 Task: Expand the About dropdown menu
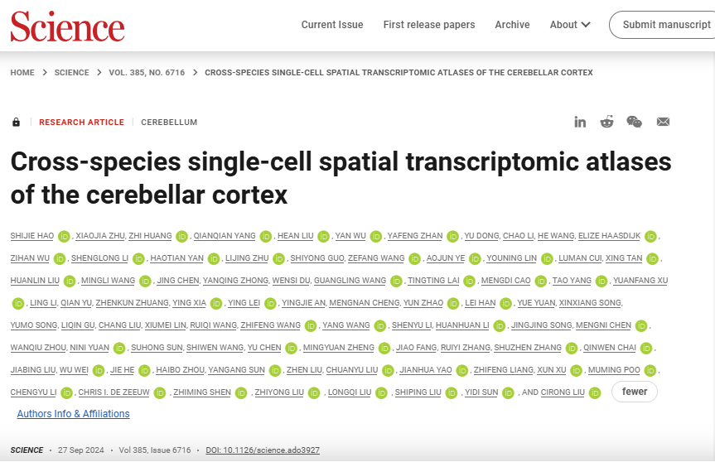tap(570, 25)
